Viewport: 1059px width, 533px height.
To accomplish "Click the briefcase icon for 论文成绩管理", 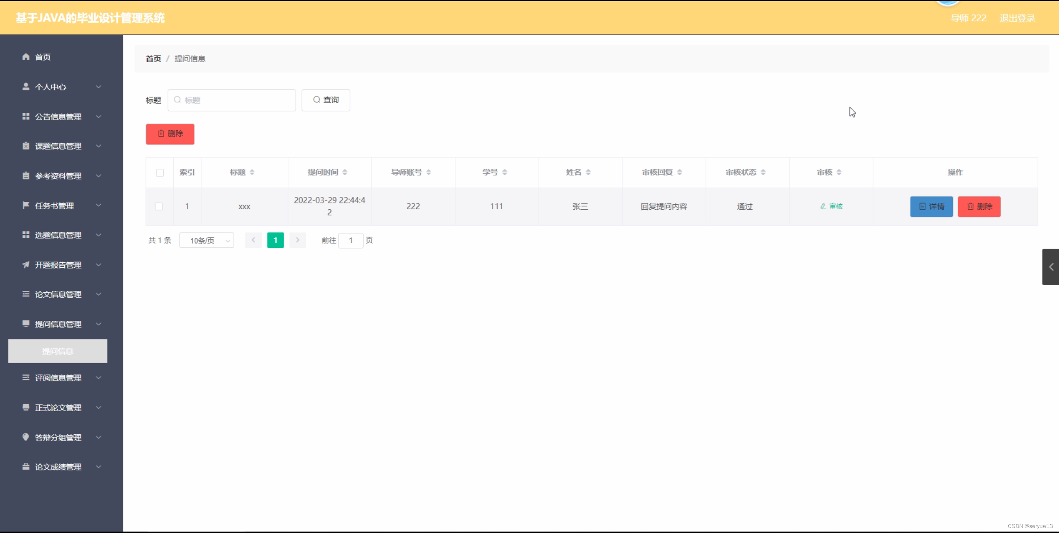I will coord(26,467).
